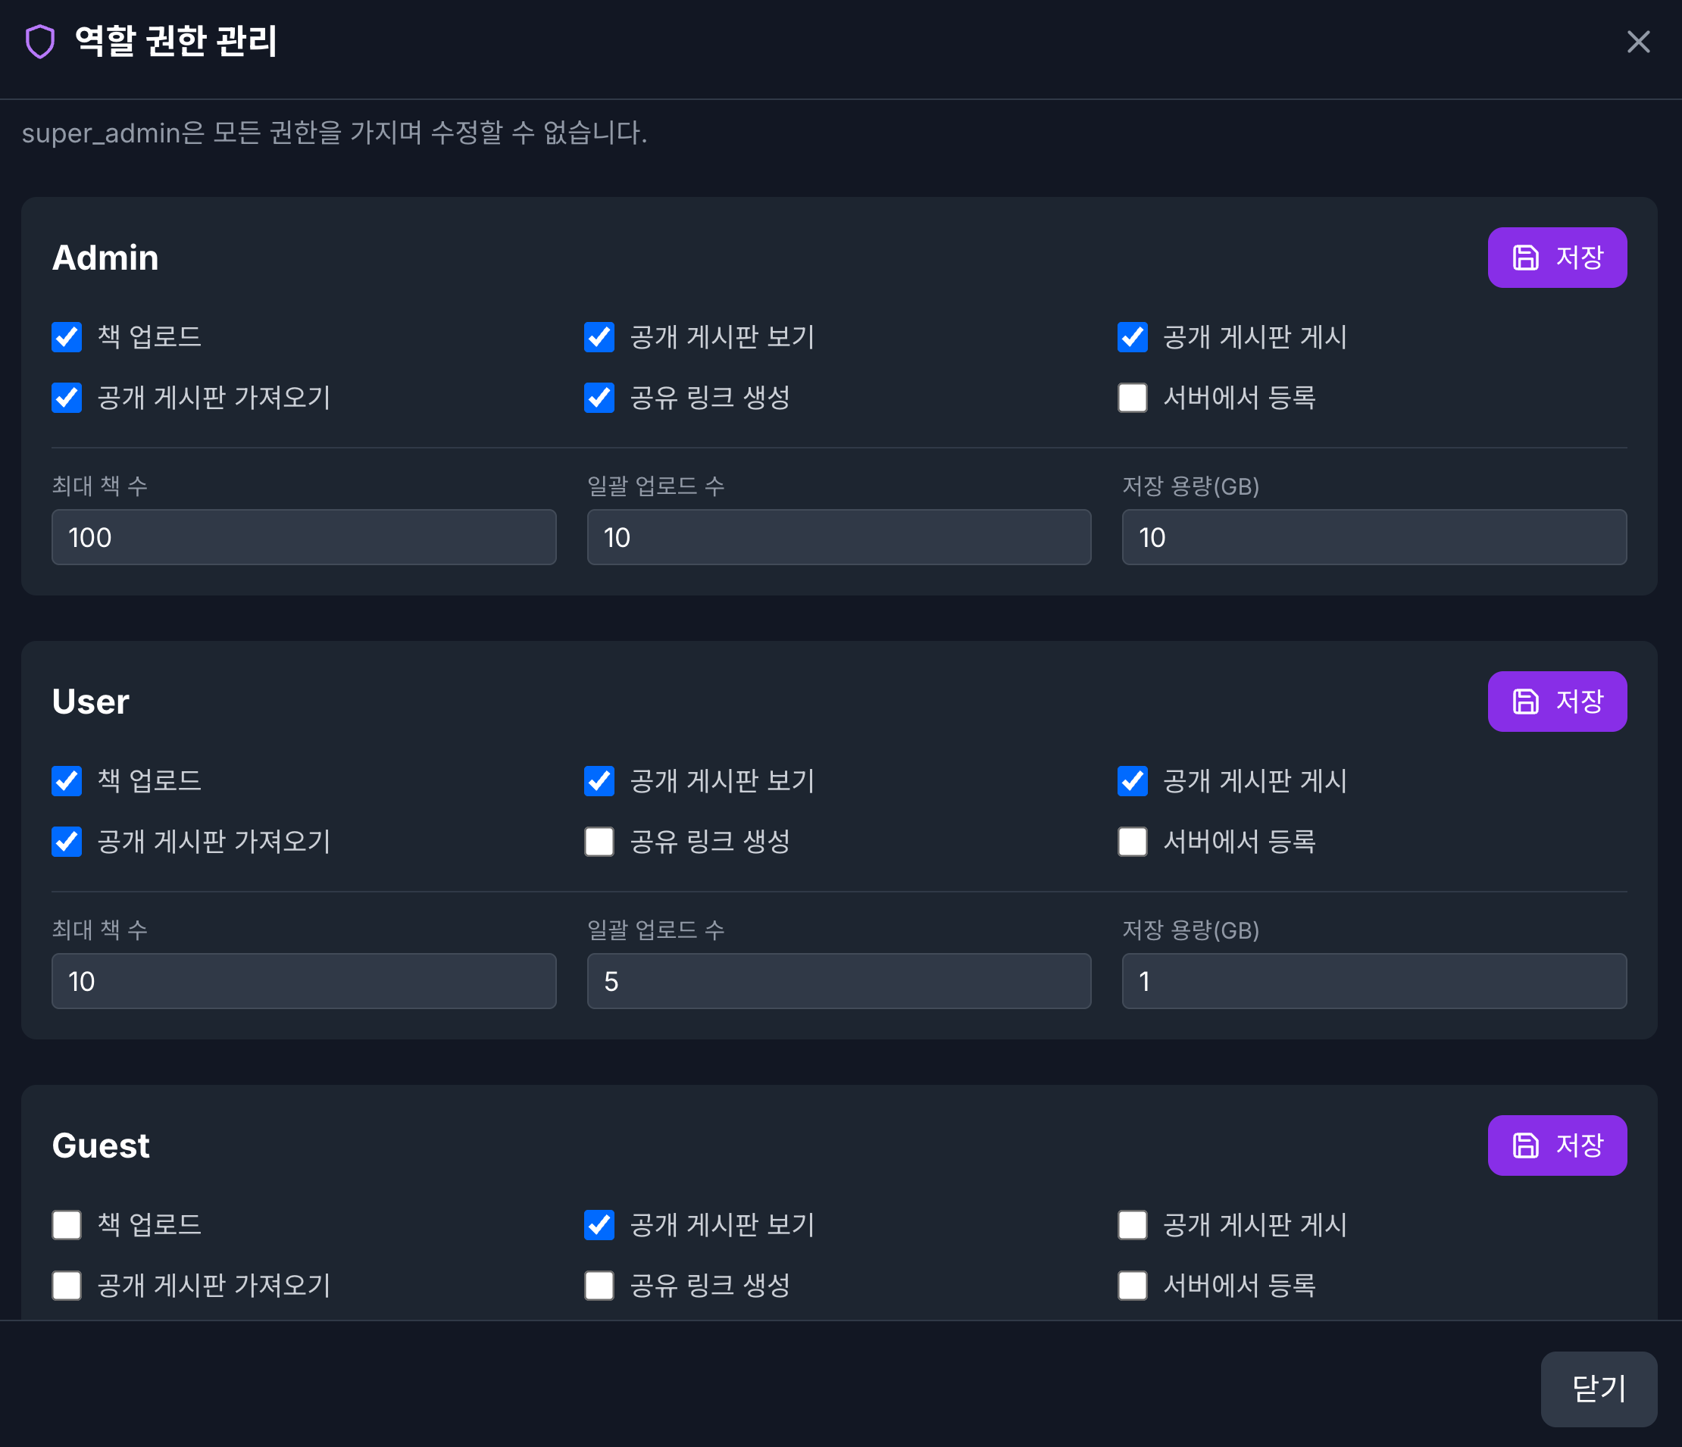The height and width of the screenshot is (1447, 1682).
Task: Select the Admin 최대 책 수 field showing 100
Action: click(x=304, y=537)
